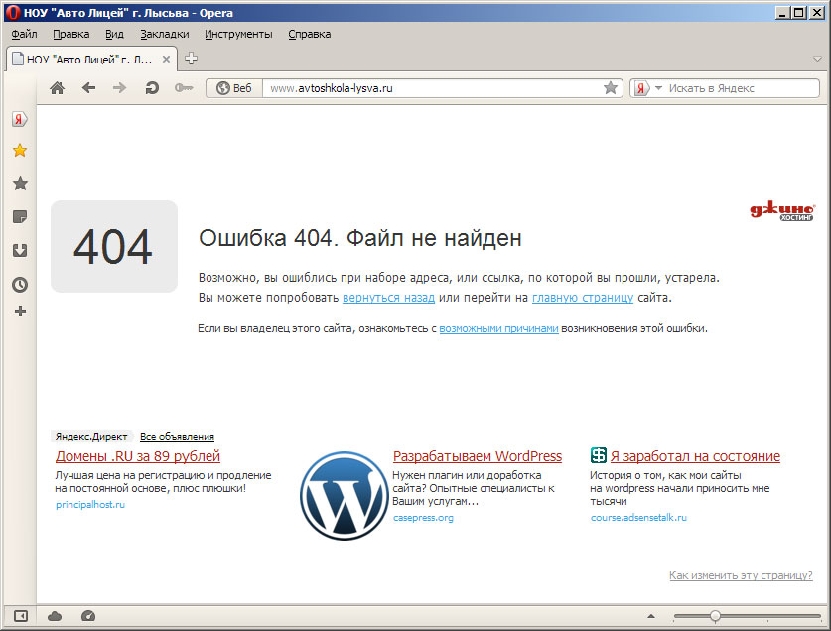831x631 pixels.
Task: Open Opera Link cloud icon
Action: point(55,616)
